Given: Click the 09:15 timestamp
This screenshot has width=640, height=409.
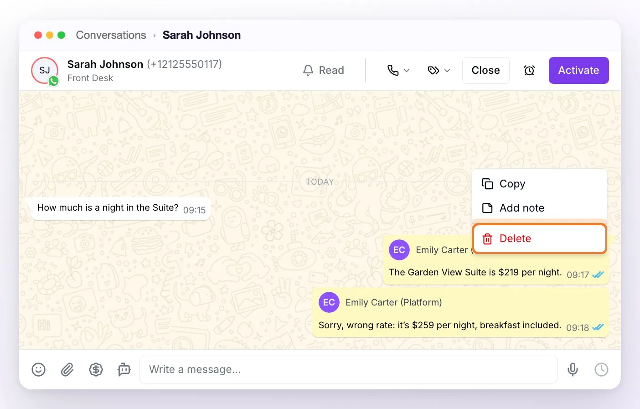Looking at the screenshot, I should pyautogui.click(x=194, y=210).
